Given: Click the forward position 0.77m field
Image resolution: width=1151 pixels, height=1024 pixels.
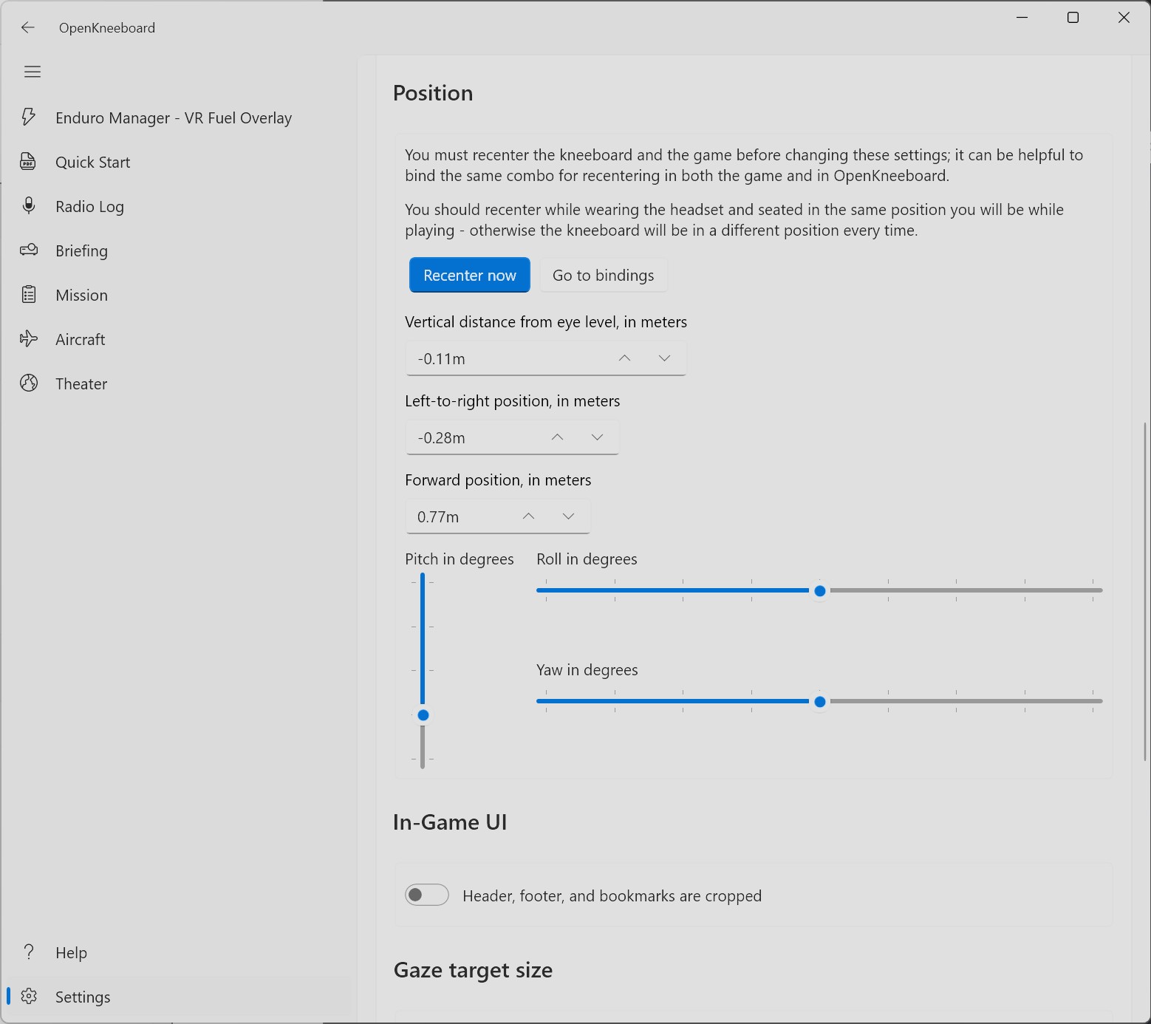Looking at the screenshot, I should pyautogui.click(x=498, y=516).
